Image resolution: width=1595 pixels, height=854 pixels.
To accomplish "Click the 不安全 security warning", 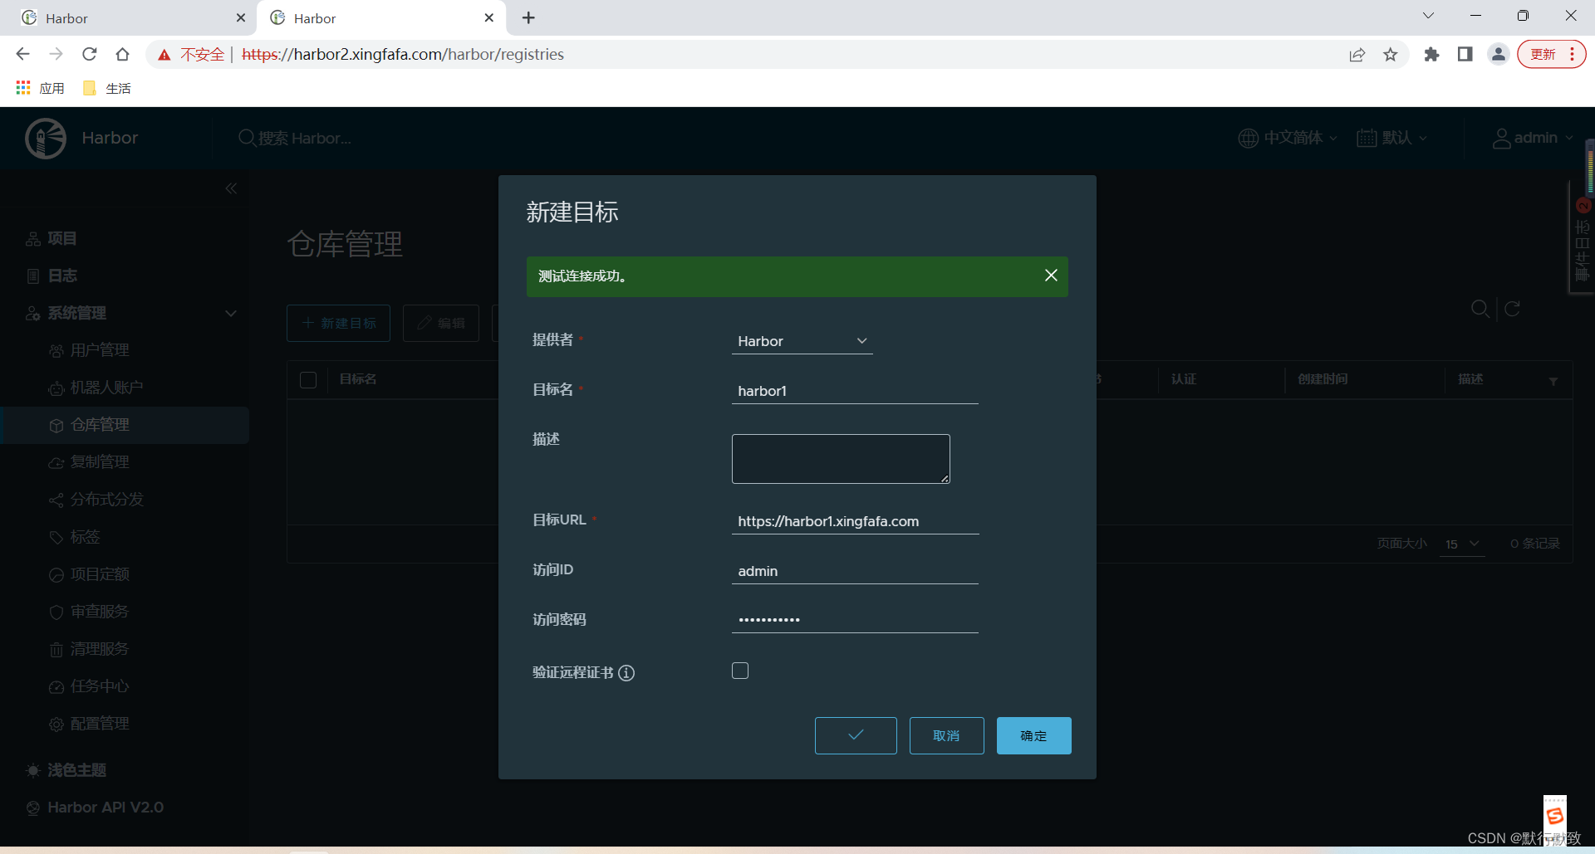I will click(x=191, y=54).
